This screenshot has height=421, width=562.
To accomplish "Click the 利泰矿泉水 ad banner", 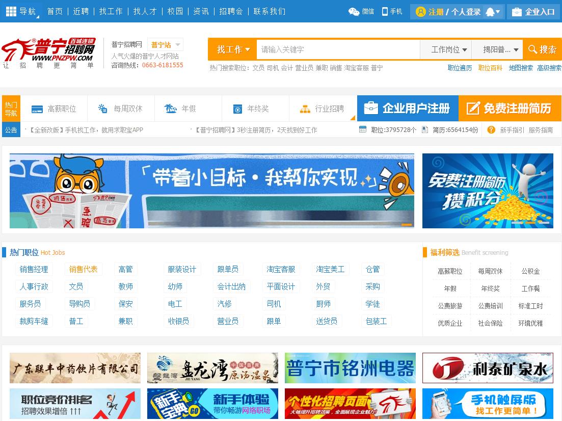I will point(488,368).
